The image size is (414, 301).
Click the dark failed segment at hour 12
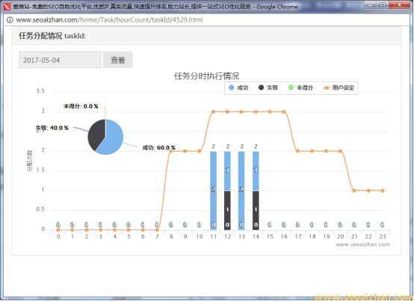coord(227,210)
